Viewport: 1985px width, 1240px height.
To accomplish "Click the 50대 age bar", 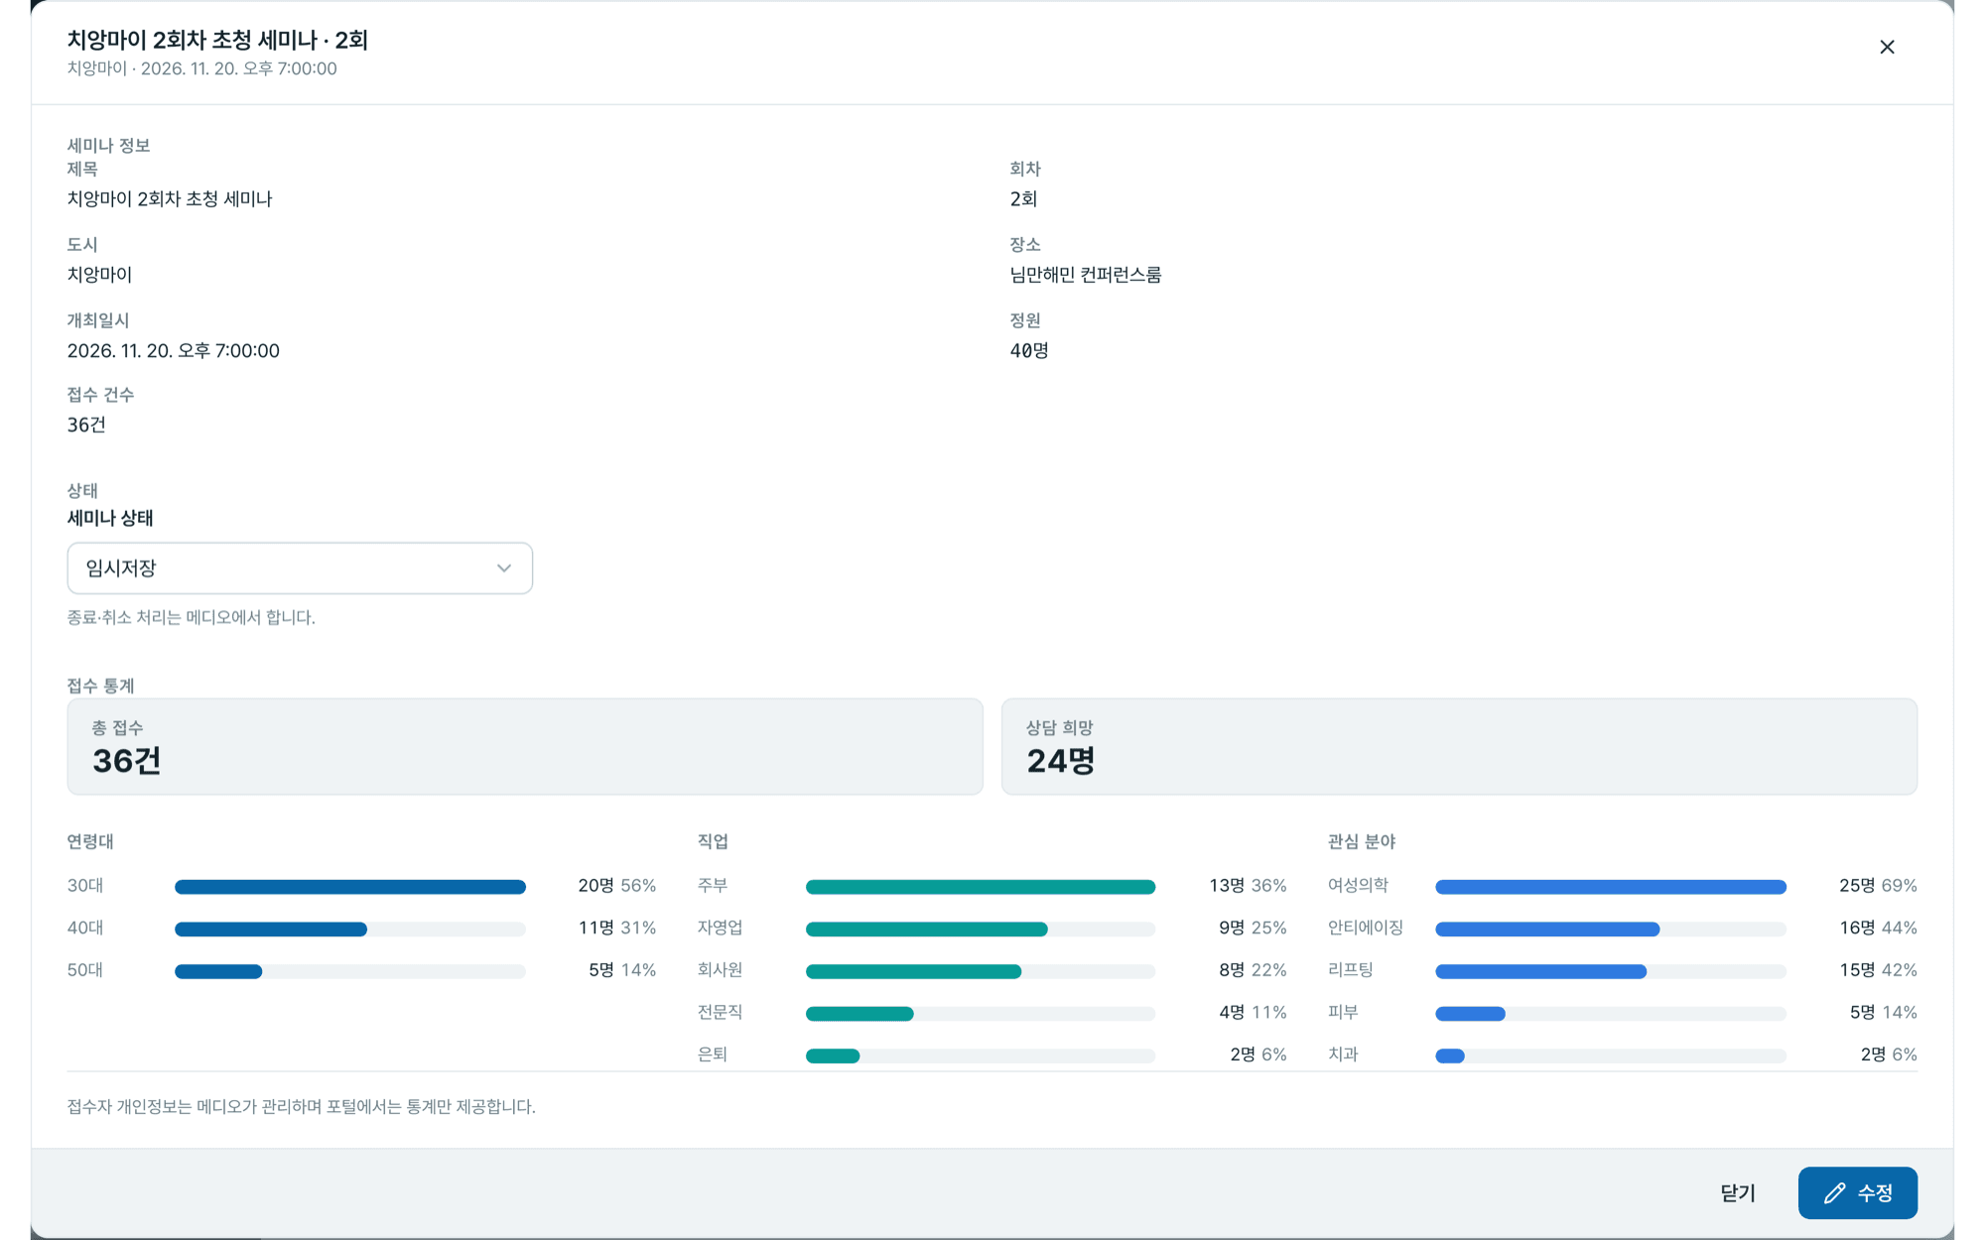I will pyautogui.click(x=350, y=971).
